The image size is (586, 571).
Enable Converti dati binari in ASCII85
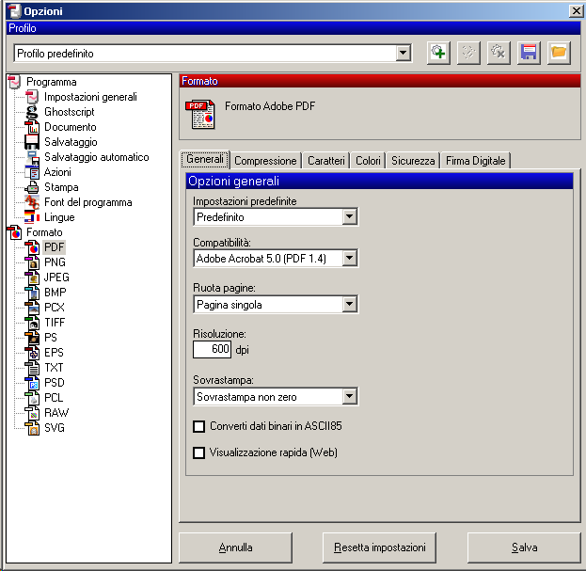[199, 426]
